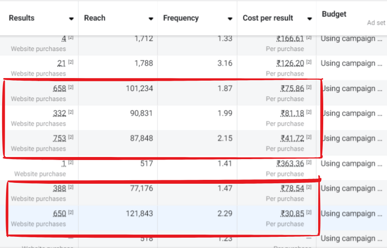387x248 pixels.
Task: Click the footnote marker next to 650 results
Action: point(71,213)
